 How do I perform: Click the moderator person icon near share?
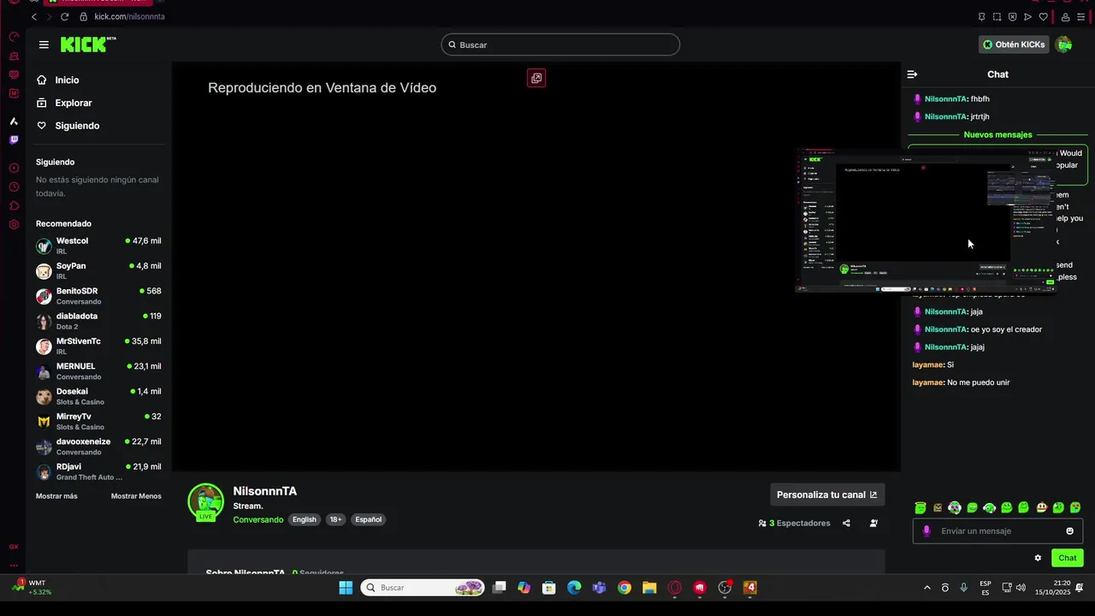[873, 523]
